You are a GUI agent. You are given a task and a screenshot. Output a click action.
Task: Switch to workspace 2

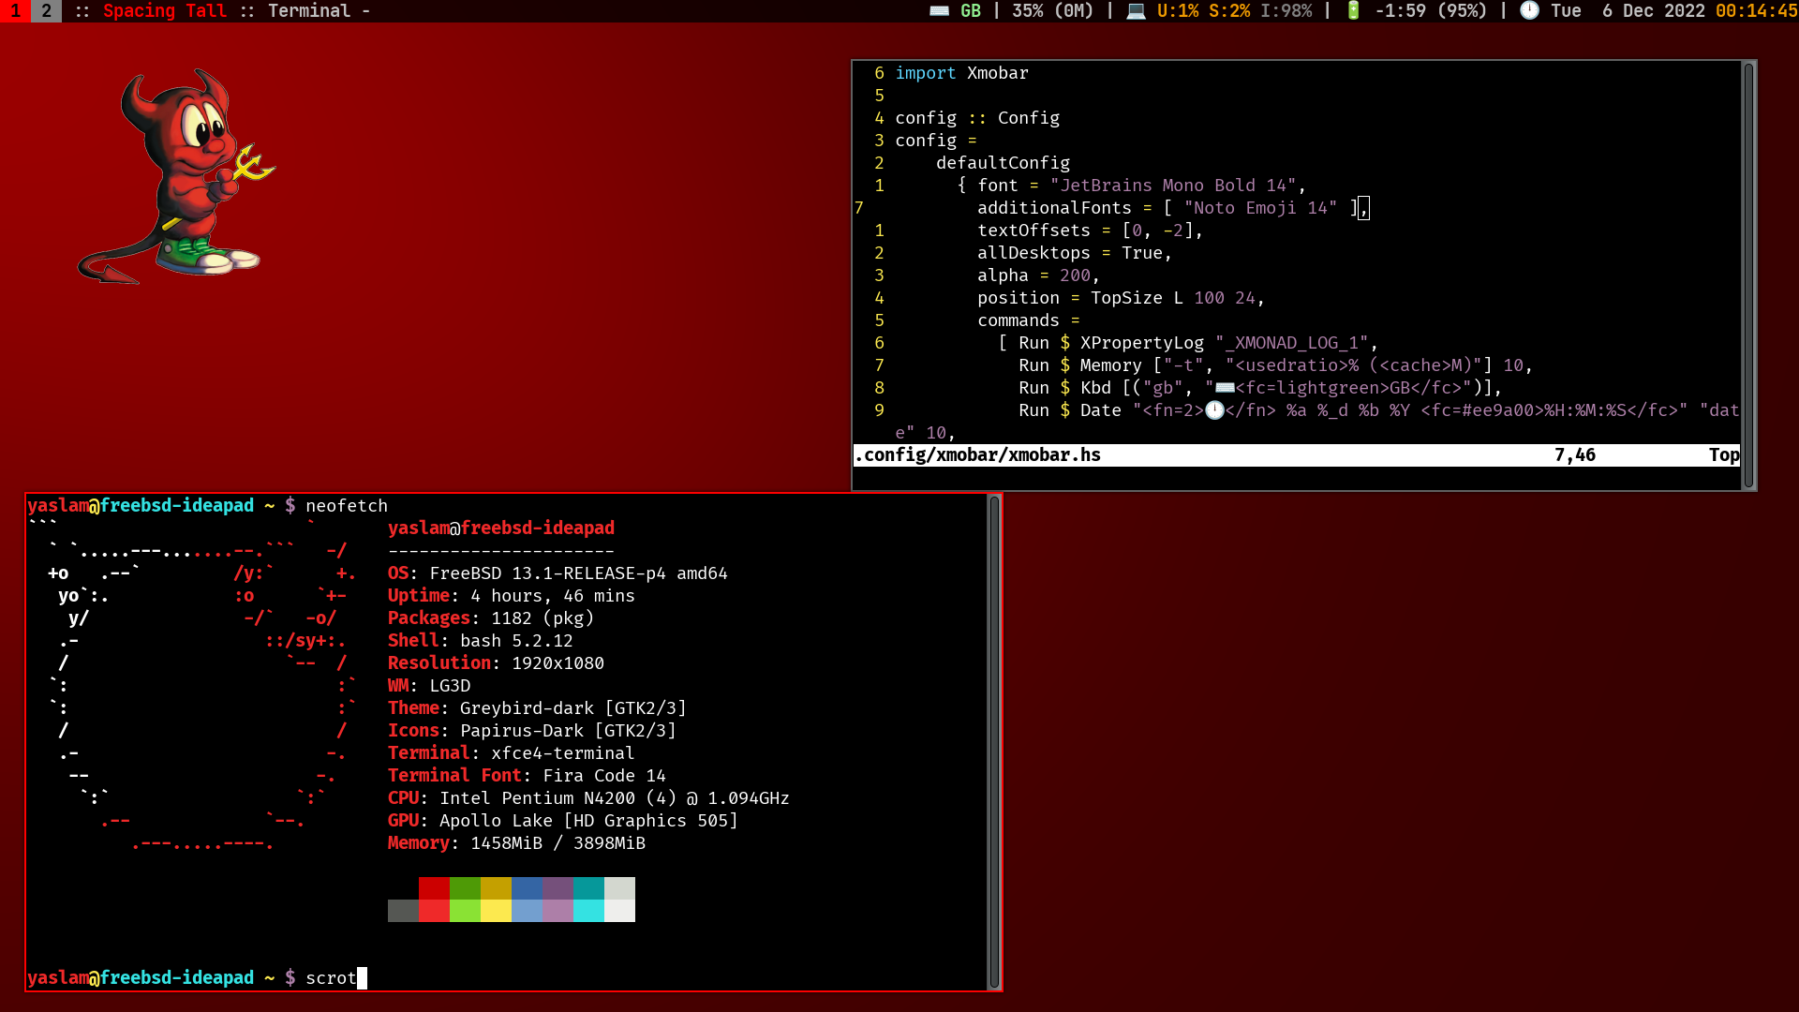click(46, 11)
